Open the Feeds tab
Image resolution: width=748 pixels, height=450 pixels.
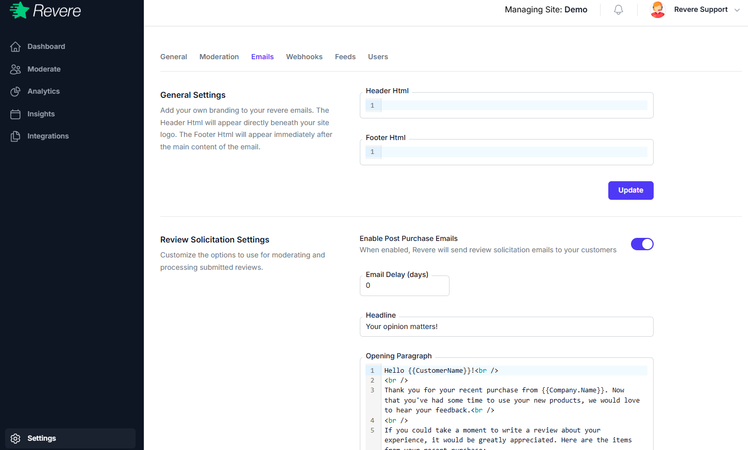(x=345, y=57)
